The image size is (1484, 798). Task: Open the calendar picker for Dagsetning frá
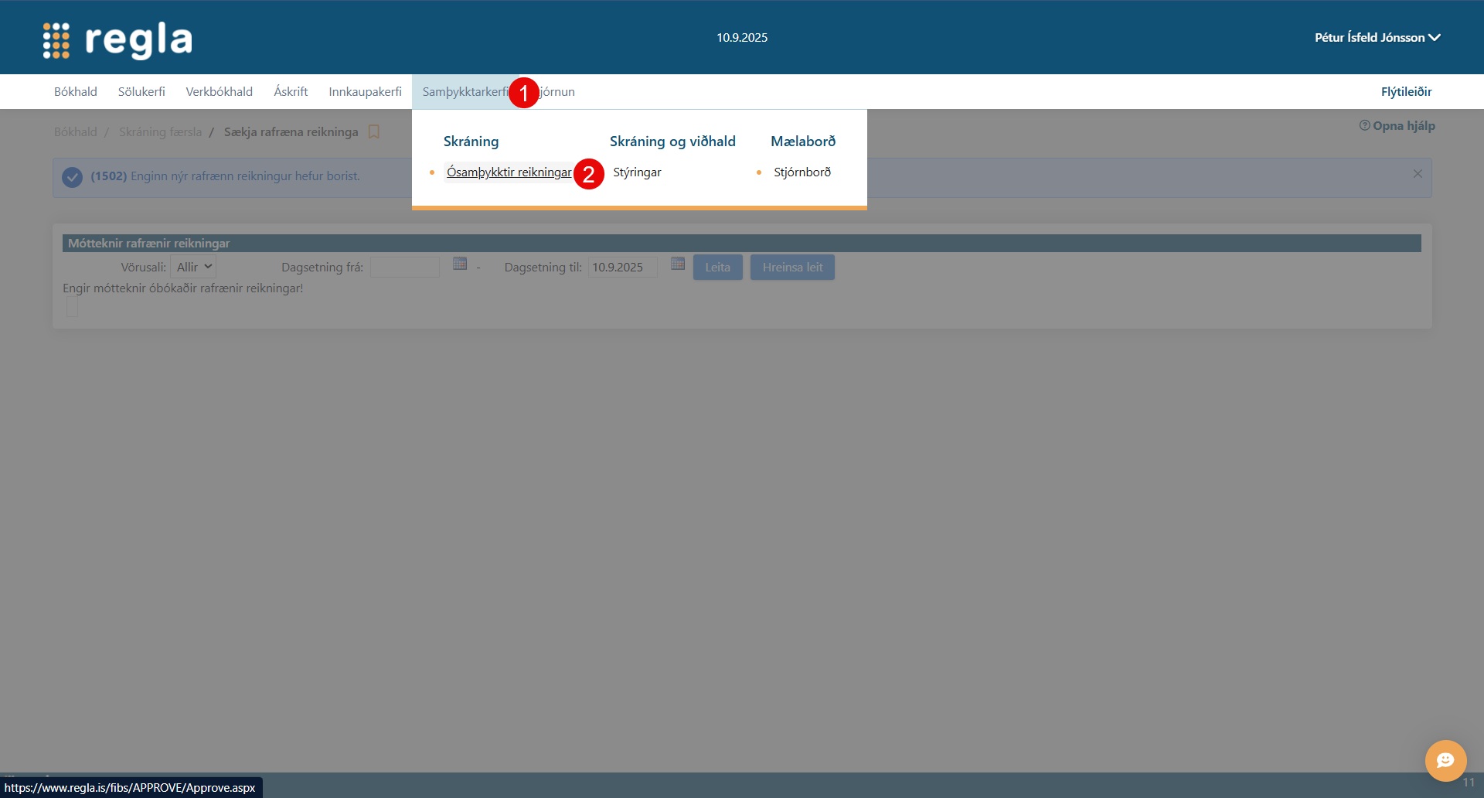[x=460, y=264]
